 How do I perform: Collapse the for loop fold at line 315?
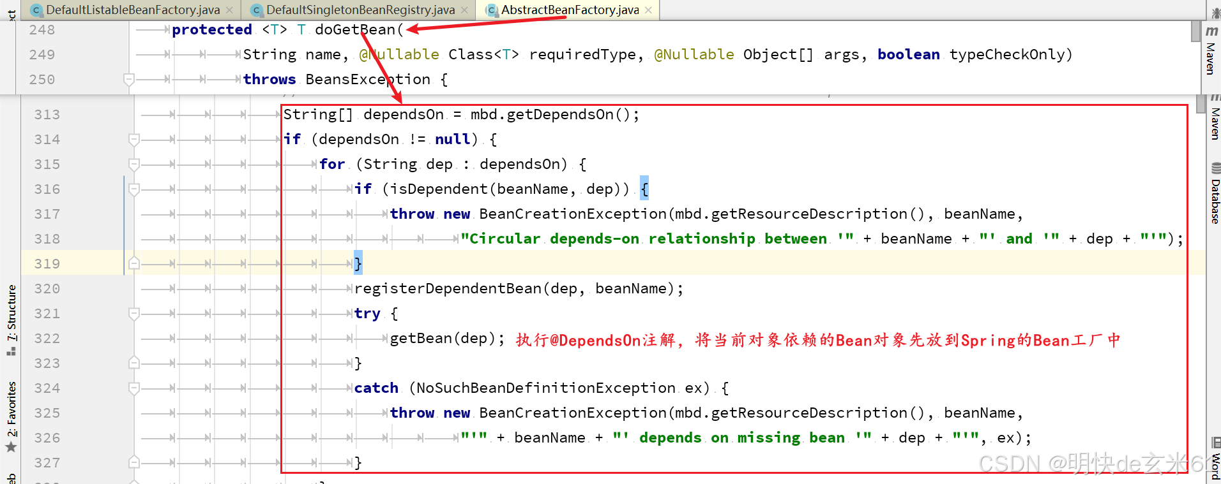pos(134,165)
